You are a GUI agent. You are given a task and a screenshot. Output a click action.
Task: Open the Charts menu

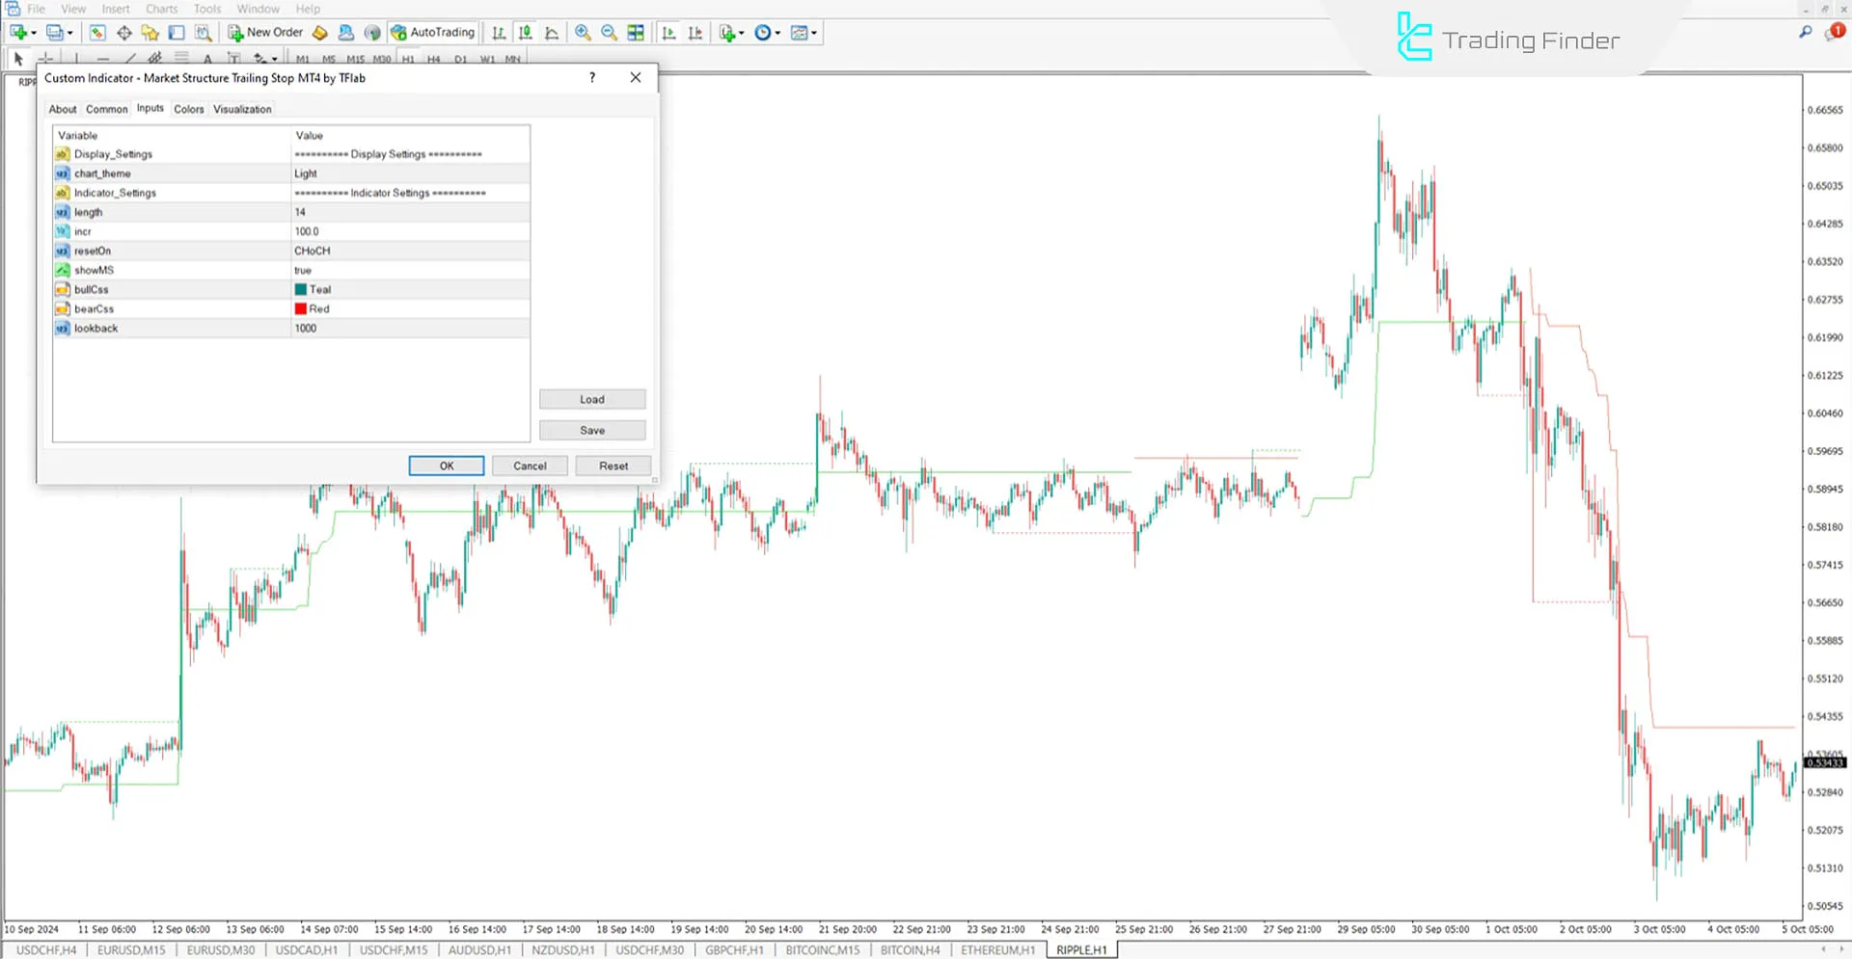coord(161,9)
